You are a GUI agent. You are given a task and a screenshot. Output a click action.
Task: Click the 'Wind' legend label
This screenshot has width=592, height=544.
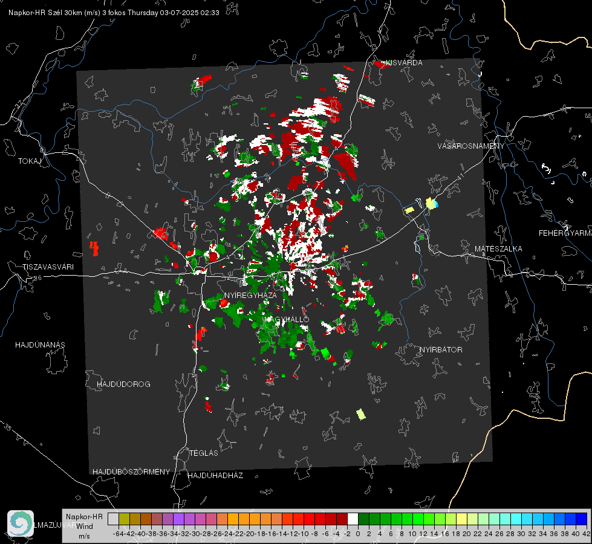(x=84, y=526)
